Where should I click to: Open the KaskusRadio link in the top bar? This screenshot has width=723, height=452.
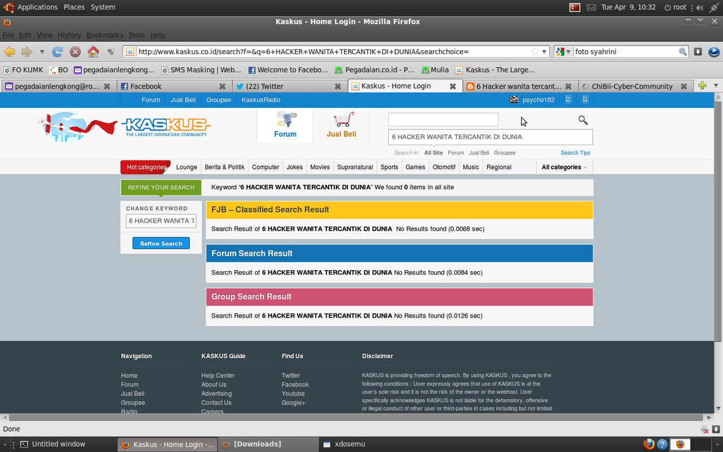(x=260, y=99)
